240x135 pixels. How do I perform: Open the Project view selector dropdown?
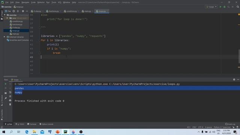[x=8, y=11]
